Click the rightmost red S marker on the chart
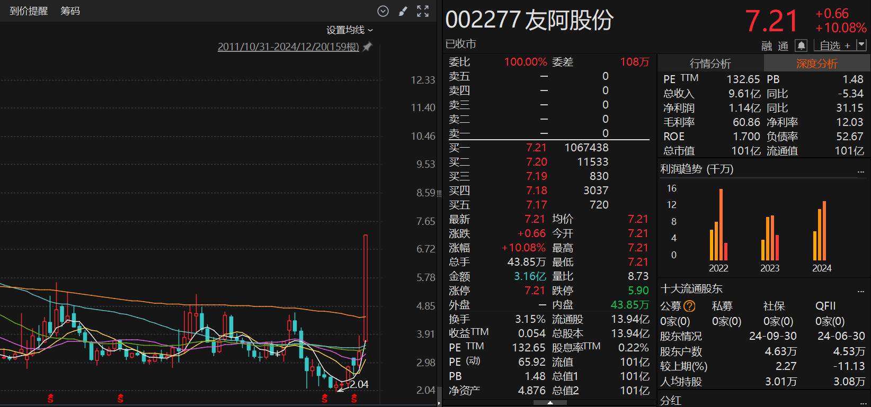This screenshot has width=871, height=407. [354, 398]
